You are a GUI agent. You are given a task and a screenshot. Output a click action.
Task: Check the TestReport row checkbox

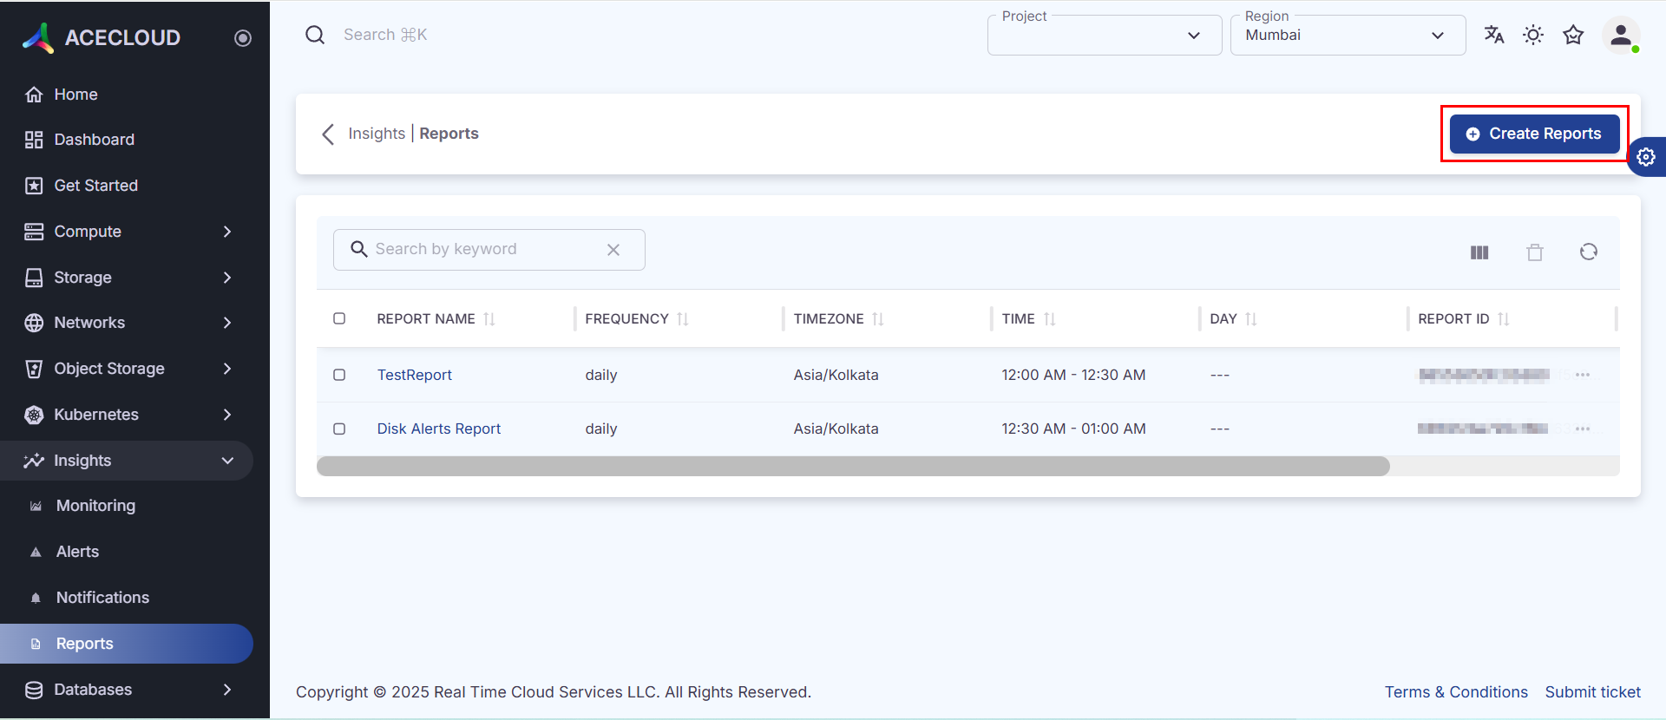tap(339, 375)
